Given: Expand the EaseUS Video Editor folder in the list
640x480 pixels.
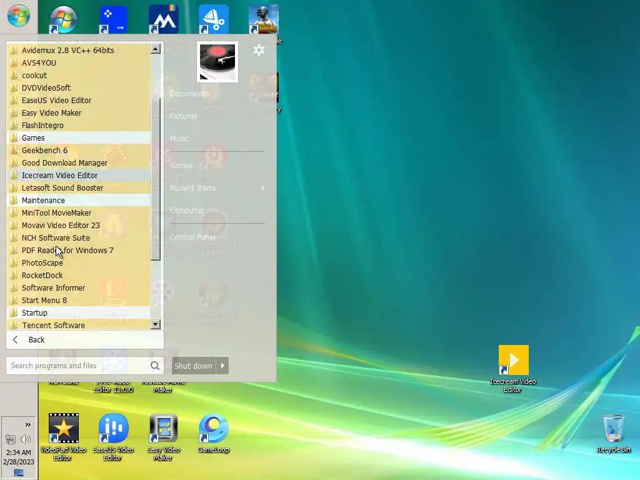Looking at the screenshot, I should pyautogui.click(x=79, y=101).
